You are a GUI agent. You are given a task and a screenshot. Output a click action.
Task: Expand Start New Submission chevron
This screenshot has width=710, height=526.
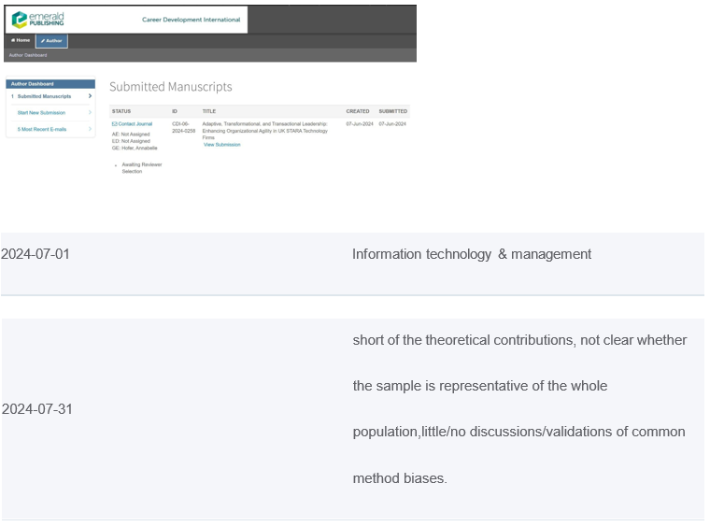(90, 113)
